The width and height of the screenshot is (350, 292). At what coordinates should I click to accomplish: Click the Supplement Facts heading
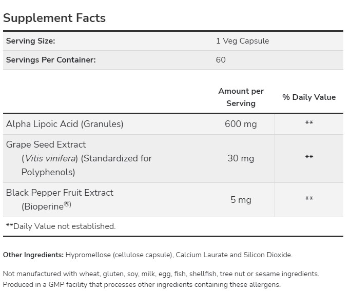tap(54, 18)
